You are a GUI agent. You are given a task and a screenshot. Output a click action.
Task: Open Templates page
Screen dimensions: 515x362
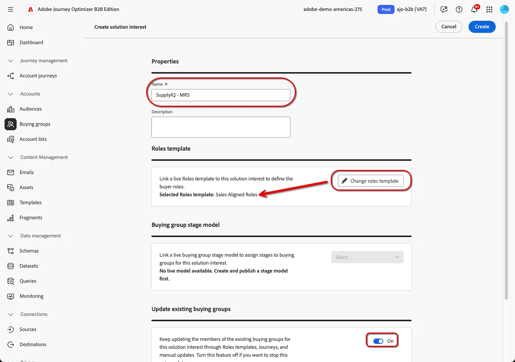click(x=31, y=202)
